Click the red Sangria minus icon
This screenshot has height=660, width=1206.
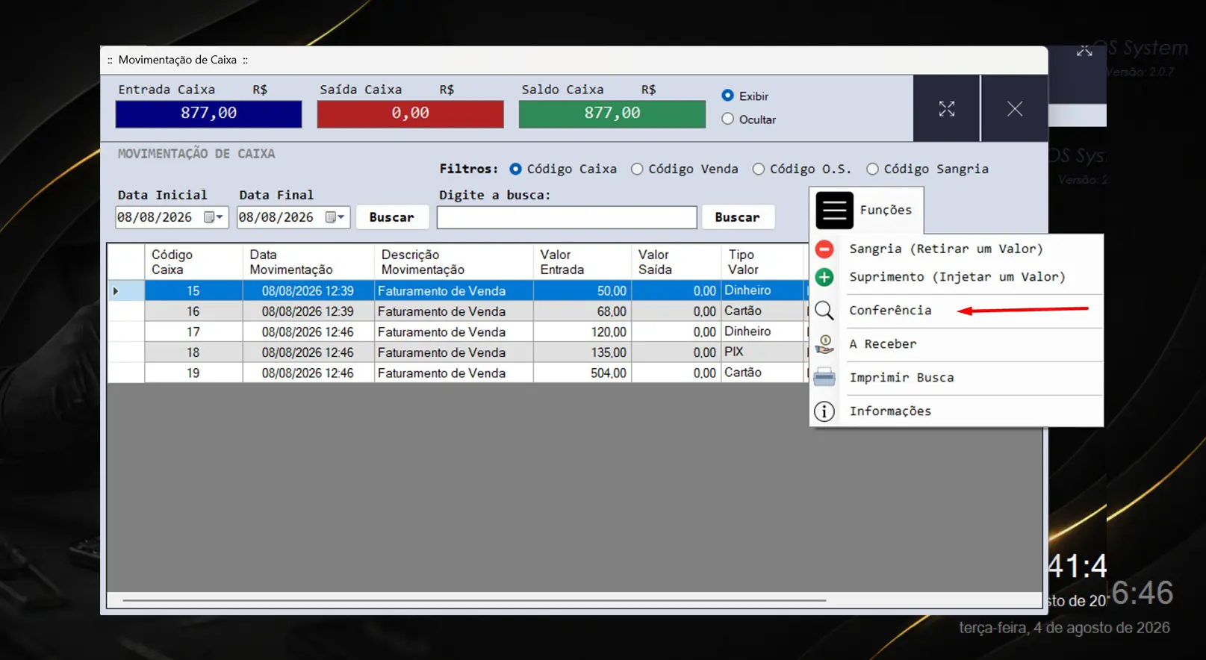tap(824, 249)
